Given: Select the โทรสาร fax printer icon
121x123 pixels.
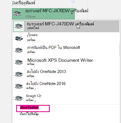Looking at the screenshot, I should tap(19, 38).
